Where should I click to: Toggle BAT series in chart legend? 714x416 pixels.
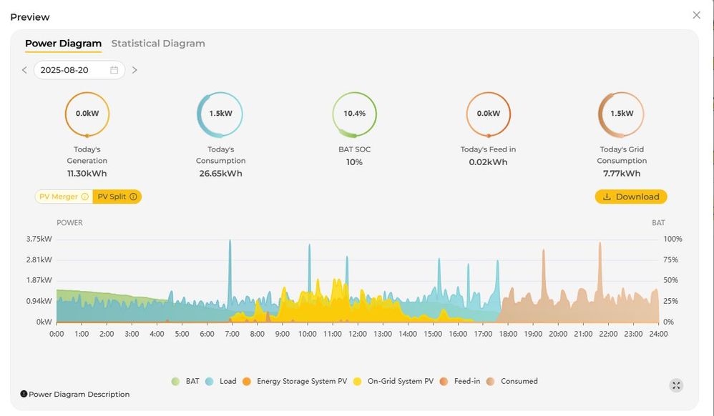pos(185,382)
